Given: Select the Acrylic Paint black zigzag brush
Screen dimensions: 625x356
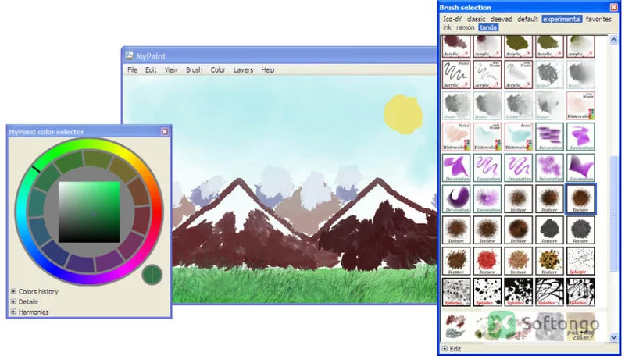Looking at the screenshot, I should pos(456,74).
